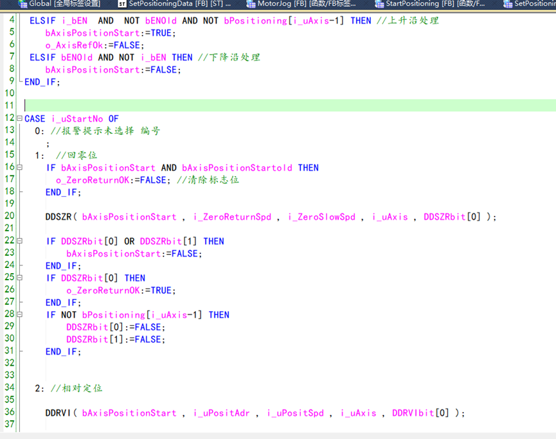Place cursor on empty highlighted line 11

point(257,105)
